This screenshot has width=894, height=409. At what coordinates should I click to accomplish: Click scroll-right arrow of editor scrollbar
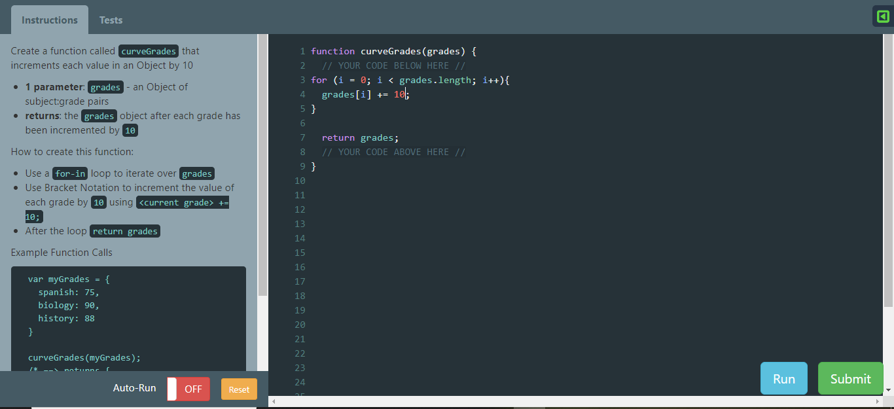click(878, 401)
